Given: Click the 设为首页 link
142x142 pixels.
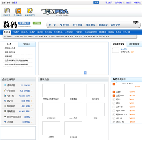Looking at the screenshot, I should pyautogui.click(x=109, y=2).
